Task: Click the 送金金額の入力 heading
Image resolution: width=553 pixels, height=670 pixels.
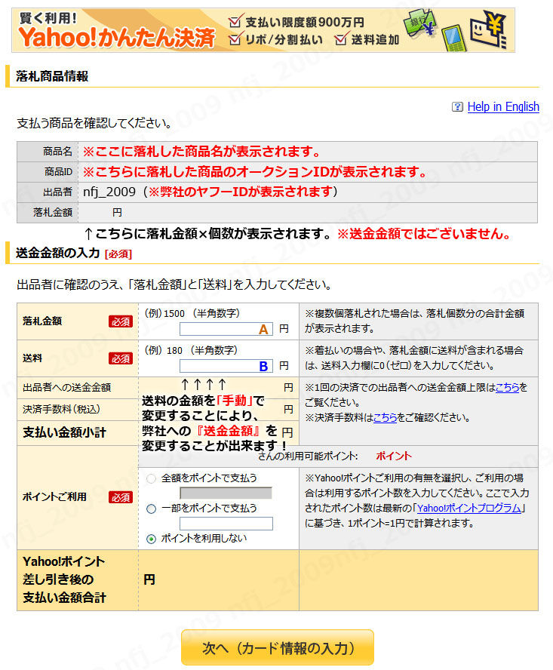Action: (x=57, y=253)
